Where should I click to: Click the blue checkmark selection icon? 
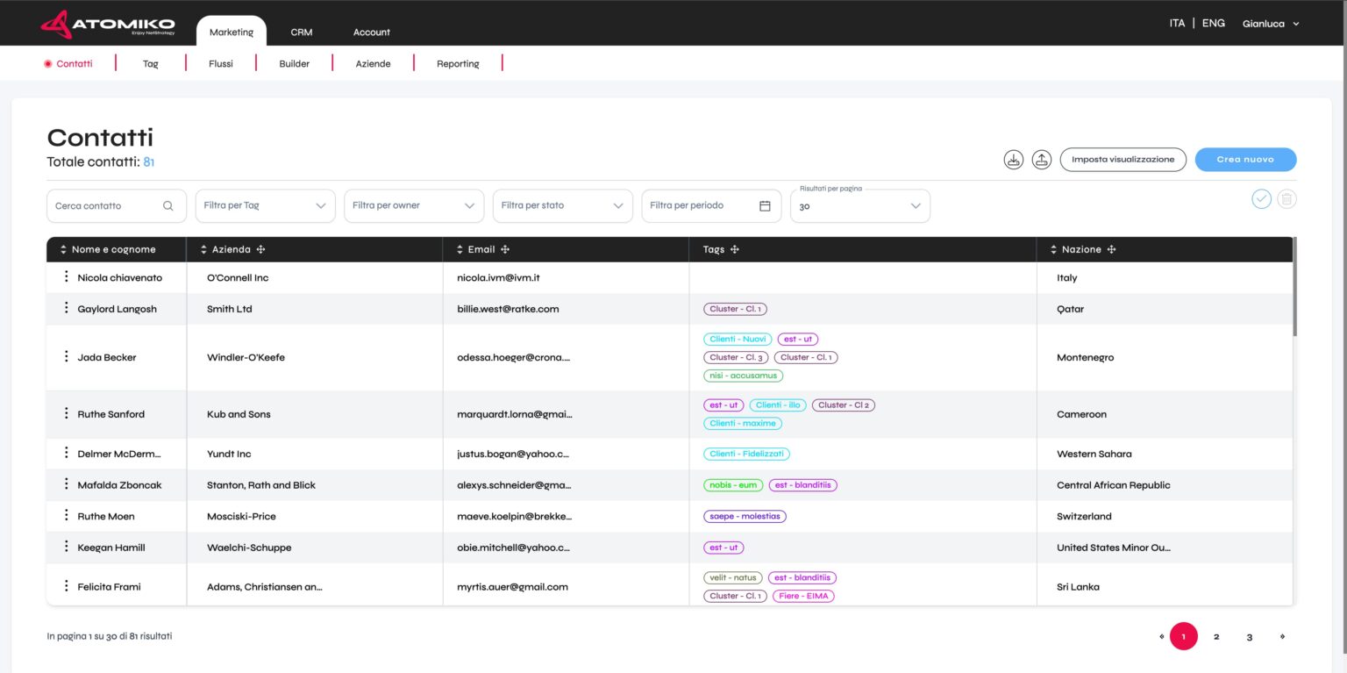point(1261,199)
